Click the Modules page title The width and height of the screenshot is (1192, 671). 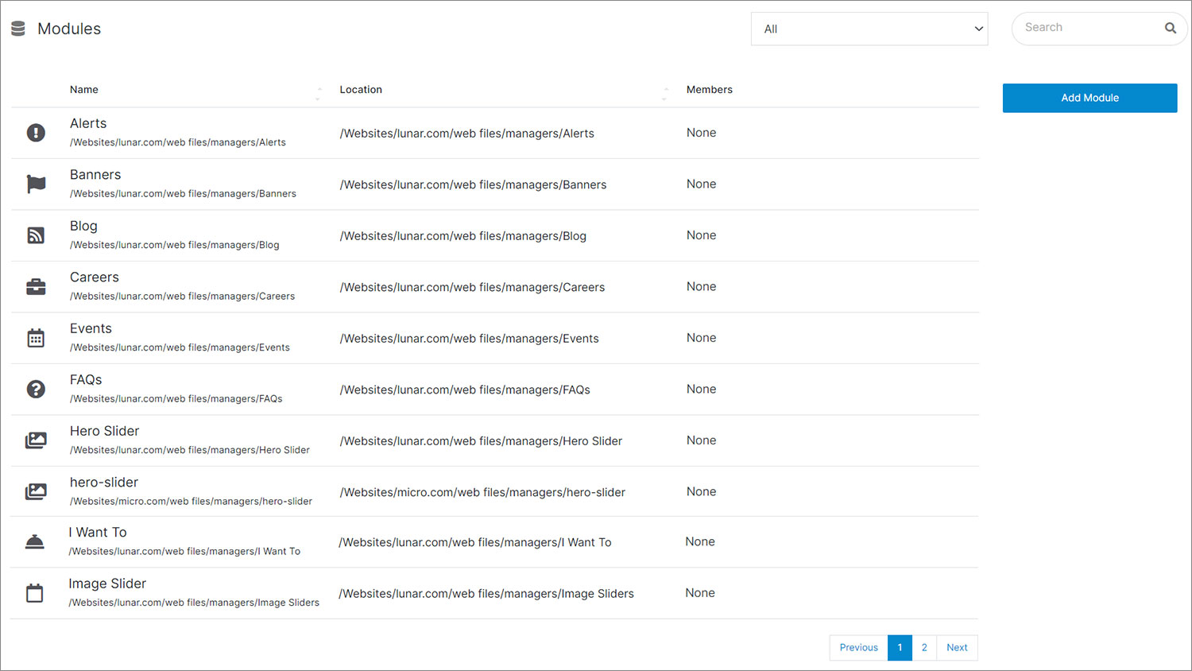coord(69,29)
